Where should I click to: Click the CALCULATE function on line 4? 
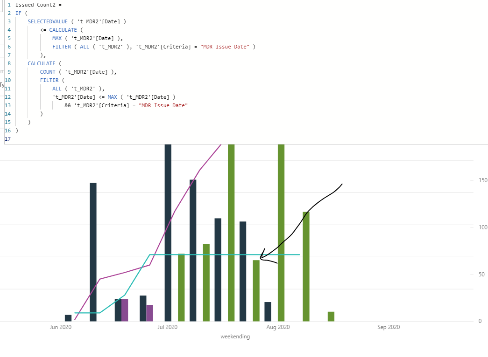pyautogui.click(x=63, y=30)
